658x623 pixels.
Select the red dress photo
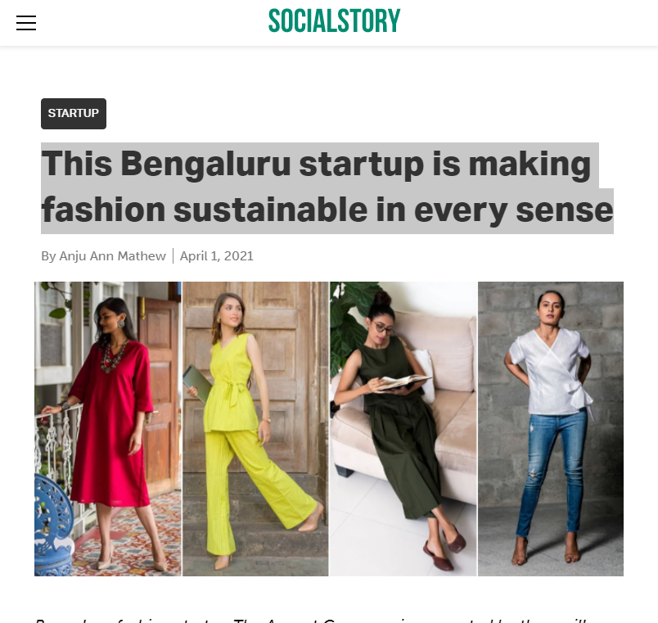click(106, 428)
